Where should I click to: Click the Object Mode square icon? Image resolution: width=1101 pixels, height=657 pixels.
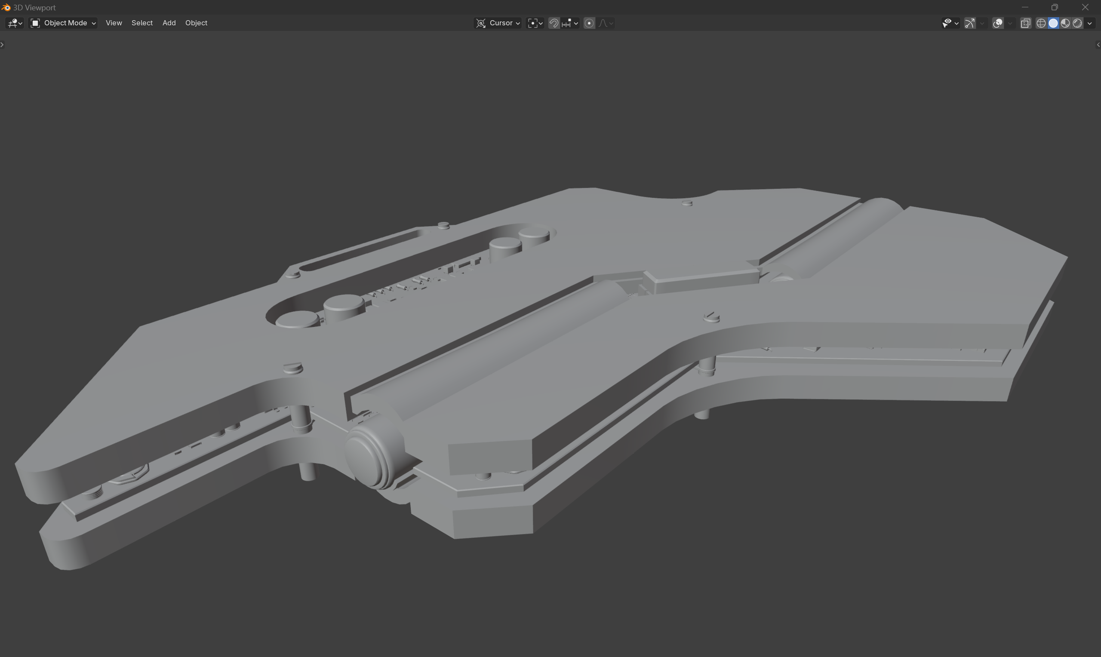click(35, 23)
